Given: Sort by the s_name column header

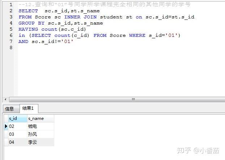Looking at the screenshot, I should click(41, 118).
